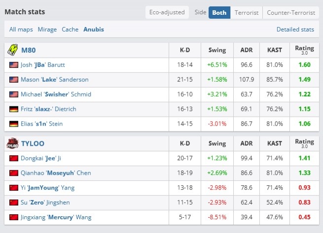Switch side filter to Counter-Terrorist
The image size is (323, 233).
pyautogui.click(x=291, y=12)
